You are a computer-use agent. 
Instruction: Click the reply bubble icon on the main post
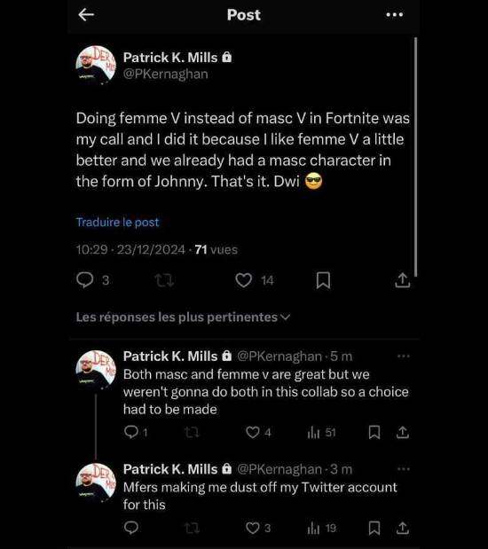tap(85, 280)
